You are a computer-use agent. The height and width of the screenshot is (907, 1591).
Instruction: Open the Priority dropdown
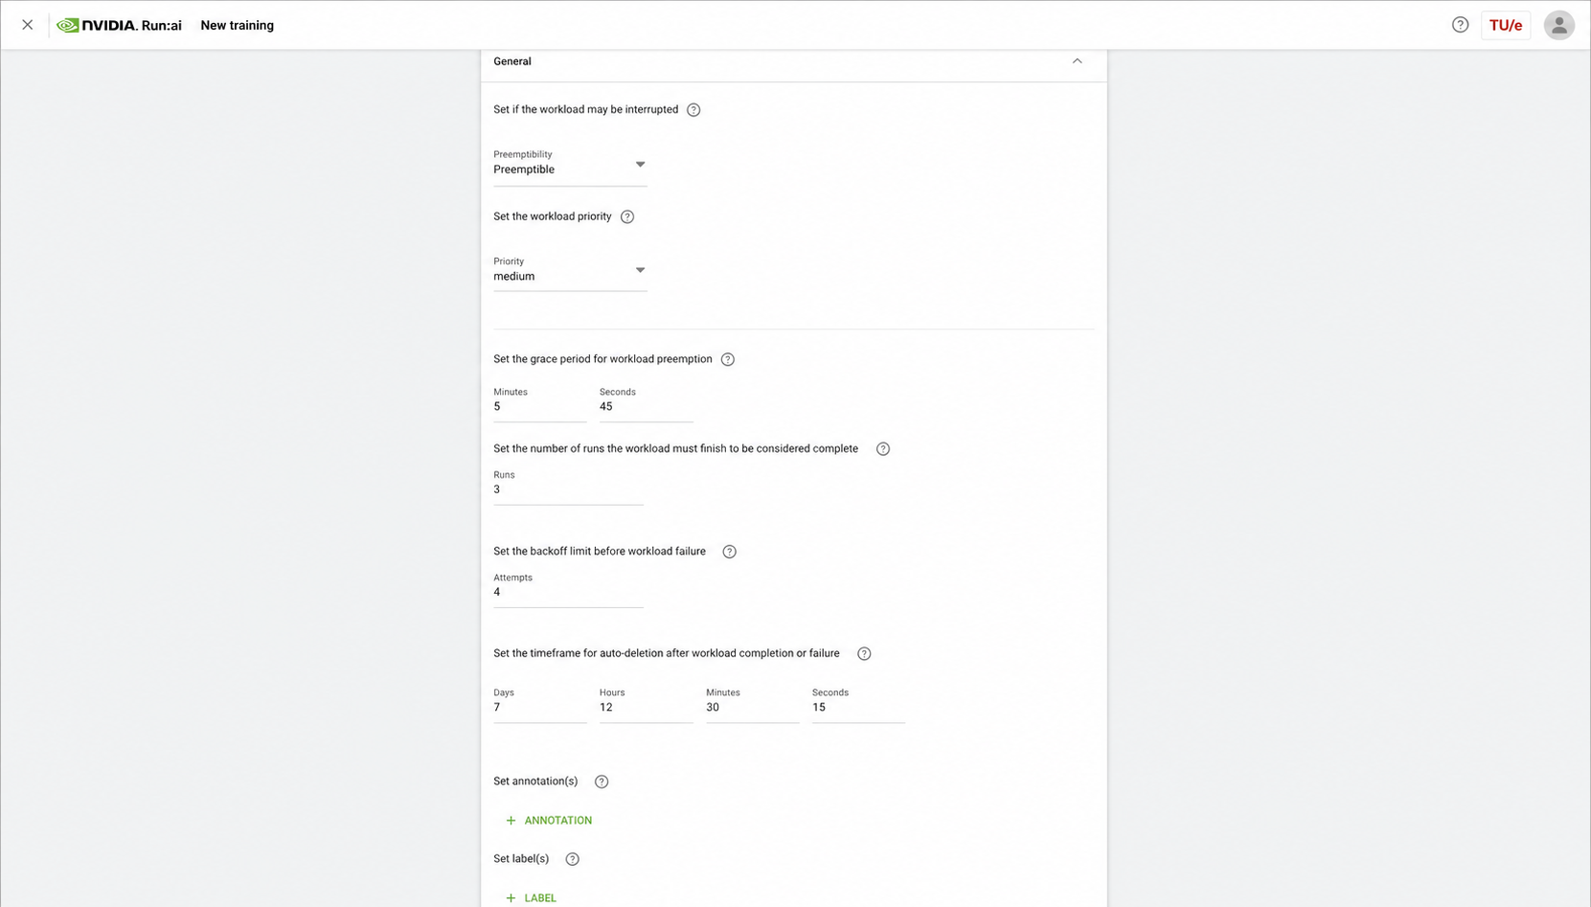coord(570,271)
